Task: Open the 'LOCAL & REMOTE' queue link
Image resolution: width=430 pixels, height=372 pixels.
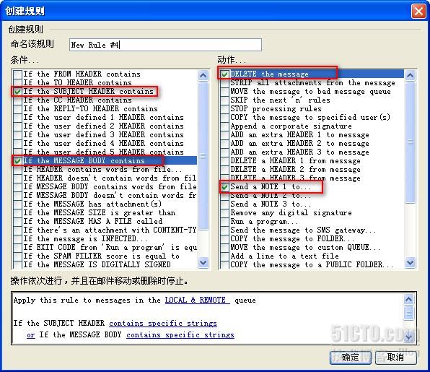Action: [198, 300]
